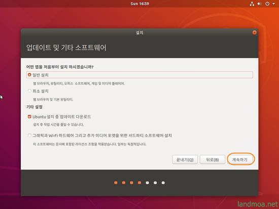Viewport: 279px width, 209px height.
Task: Open the clock showing Sun 16:59
Action: tap(139, 4)
